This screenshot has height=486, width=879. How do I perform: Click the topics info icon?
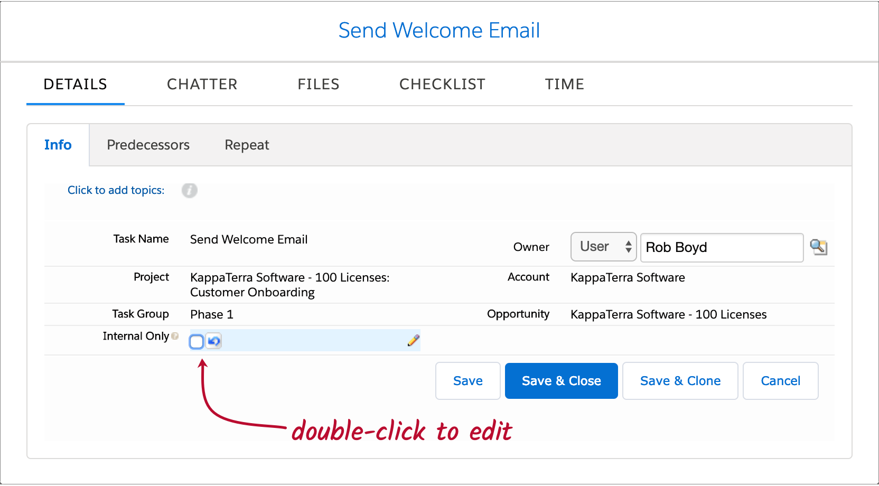pyautogui.click(x=190, y=190)
